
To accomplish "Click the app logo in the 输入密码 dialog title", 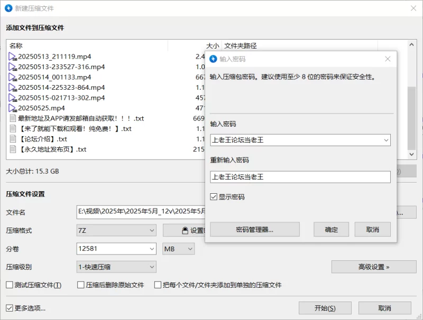I will click(x=213, y=59).
